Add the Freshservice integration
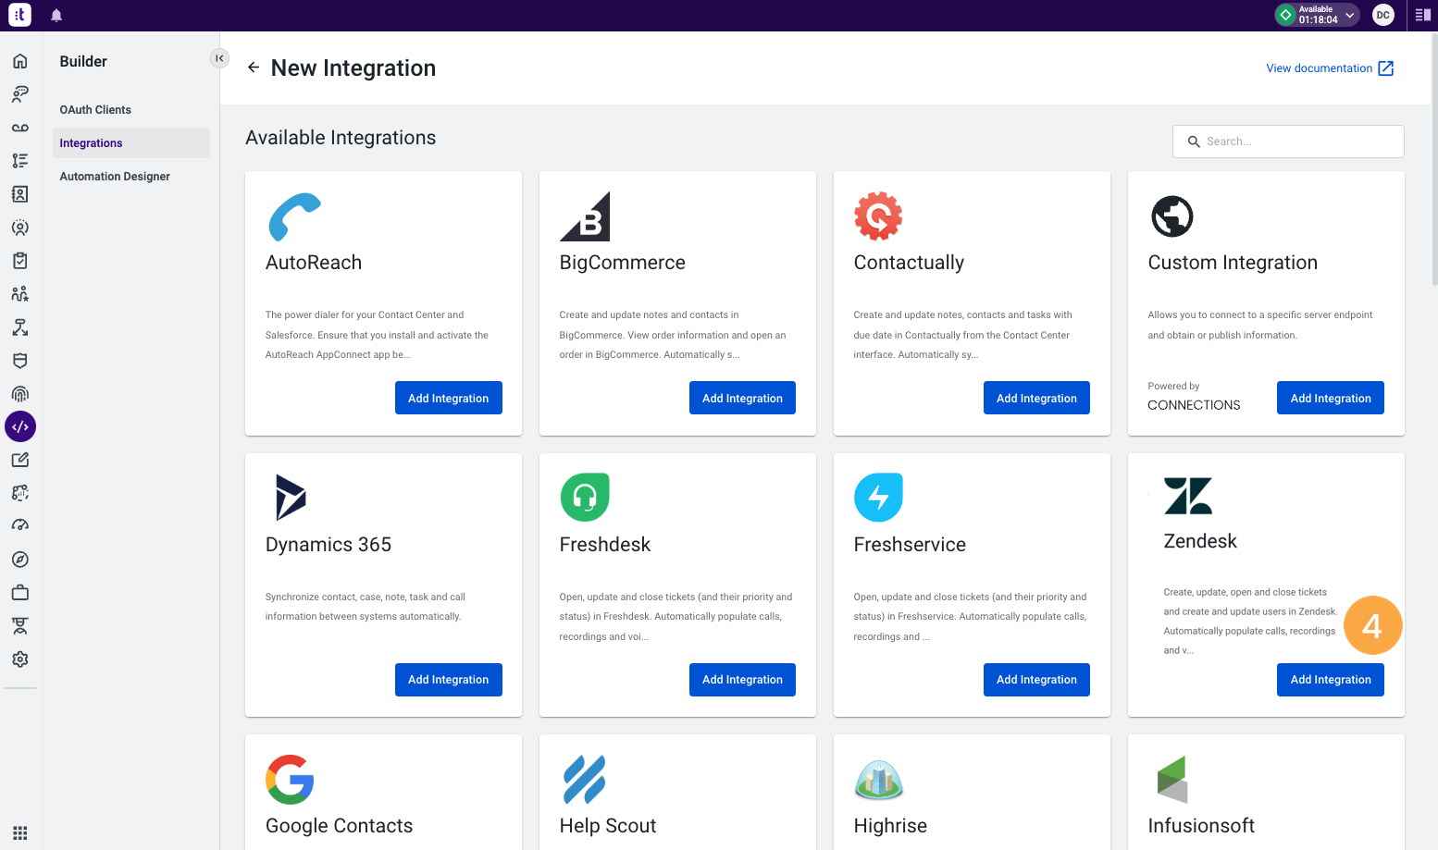This screenshot has width=1438, height=850. click(x=1036, y=680)
